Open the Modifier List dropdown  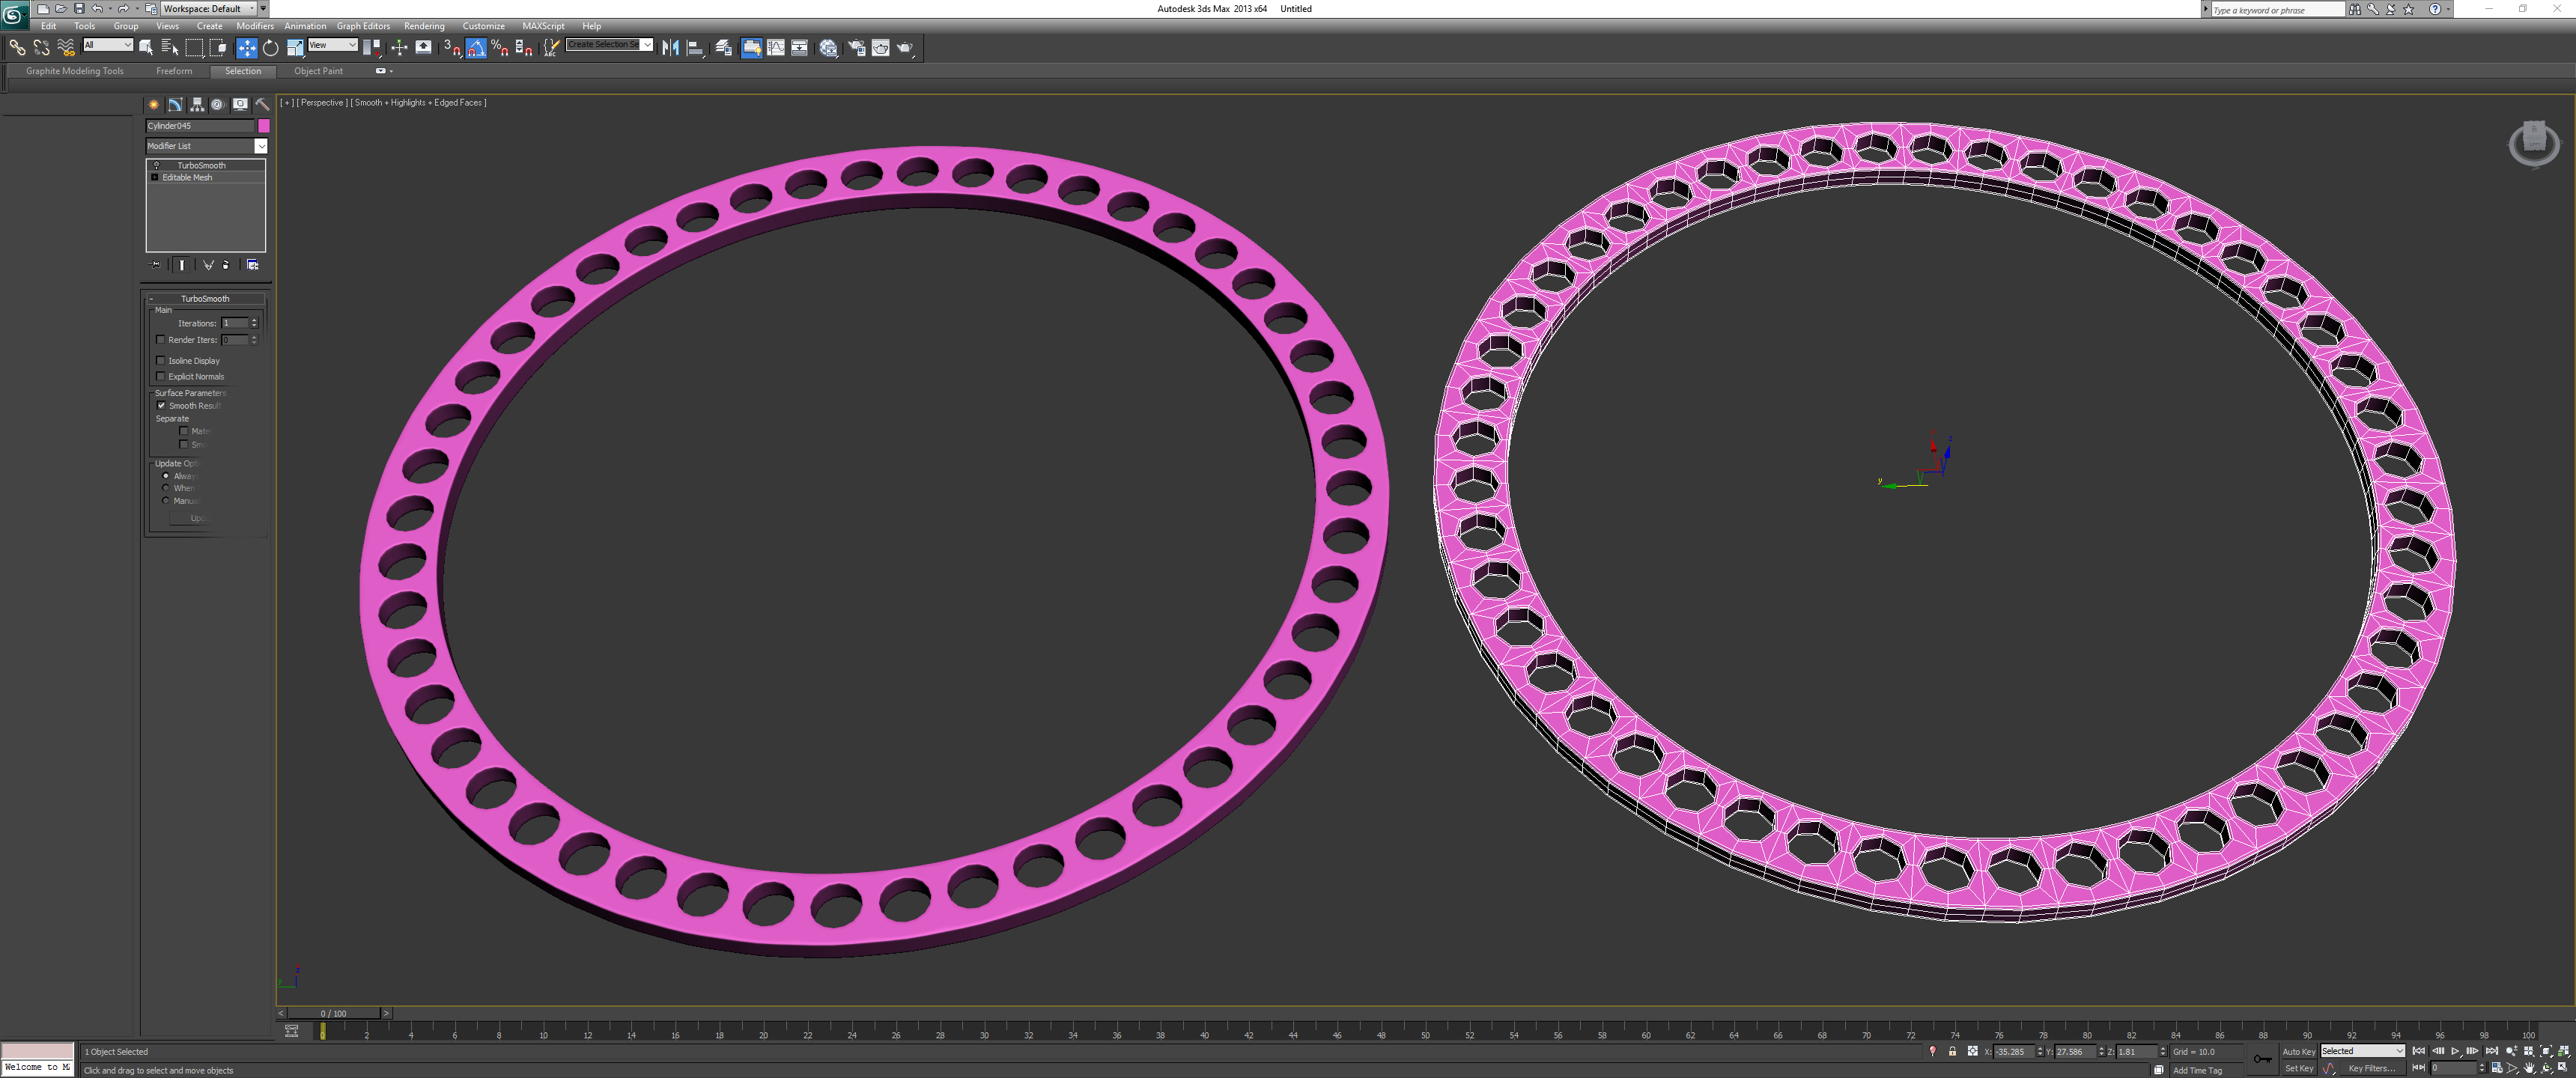click(x=261, y=146)
